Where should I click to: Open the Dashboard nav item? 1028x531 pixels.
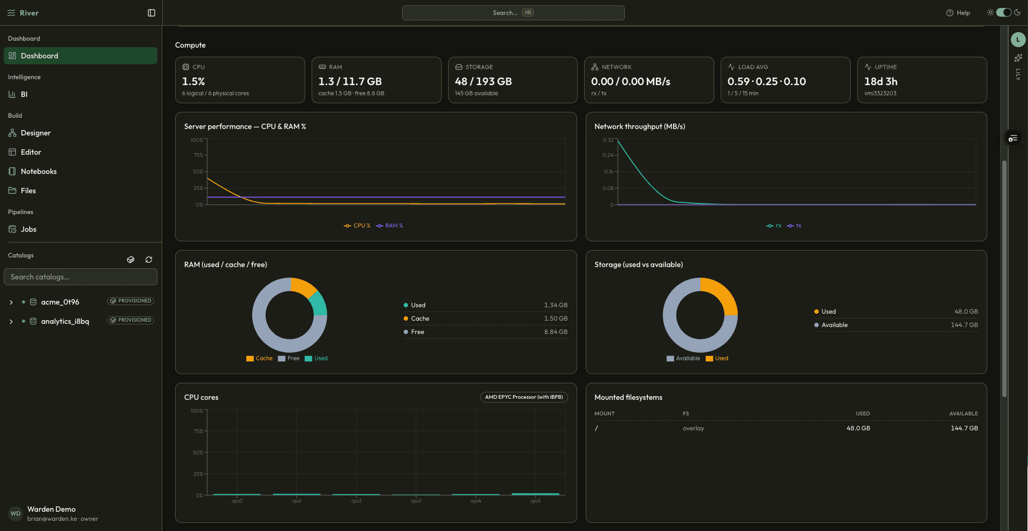click(80, 56)
